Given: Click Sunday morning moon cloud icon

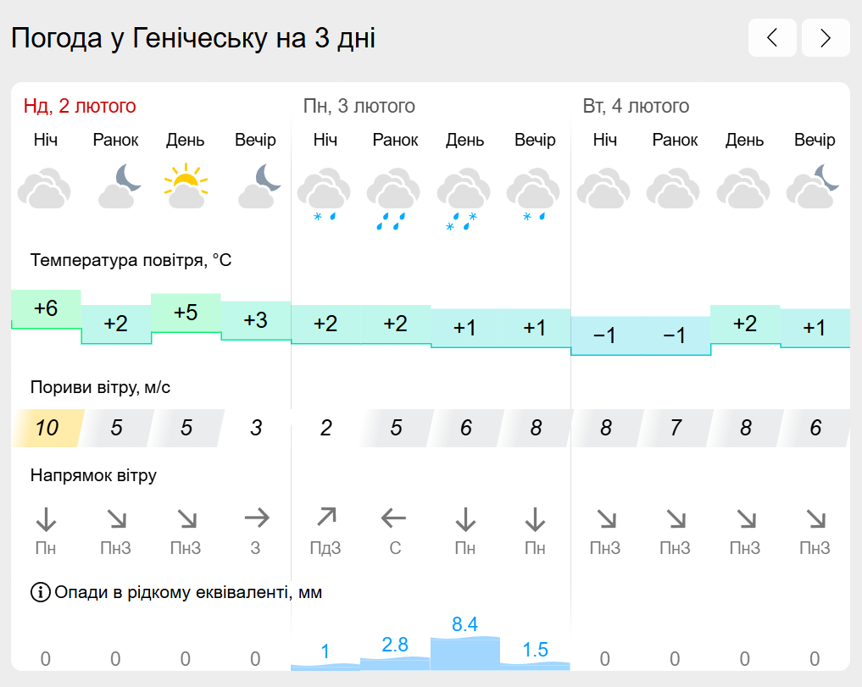Looking at the screenshot, I should coord(119,186).
